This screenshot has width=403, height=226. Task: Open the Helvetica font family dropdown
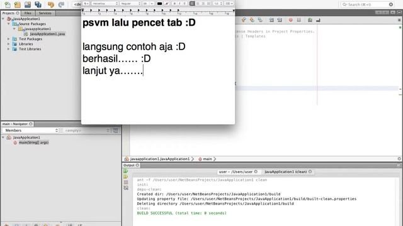click(x=105, y=4)
